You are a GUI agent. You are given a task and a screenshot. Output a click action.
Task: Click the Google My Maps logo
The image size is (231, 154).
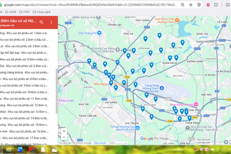[154, 139]
